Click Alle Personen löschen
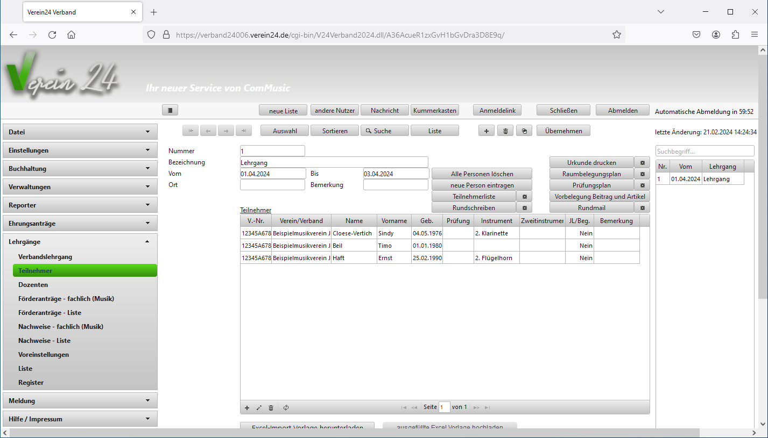The height and width of the screenshot is (438, 768). 482,174
